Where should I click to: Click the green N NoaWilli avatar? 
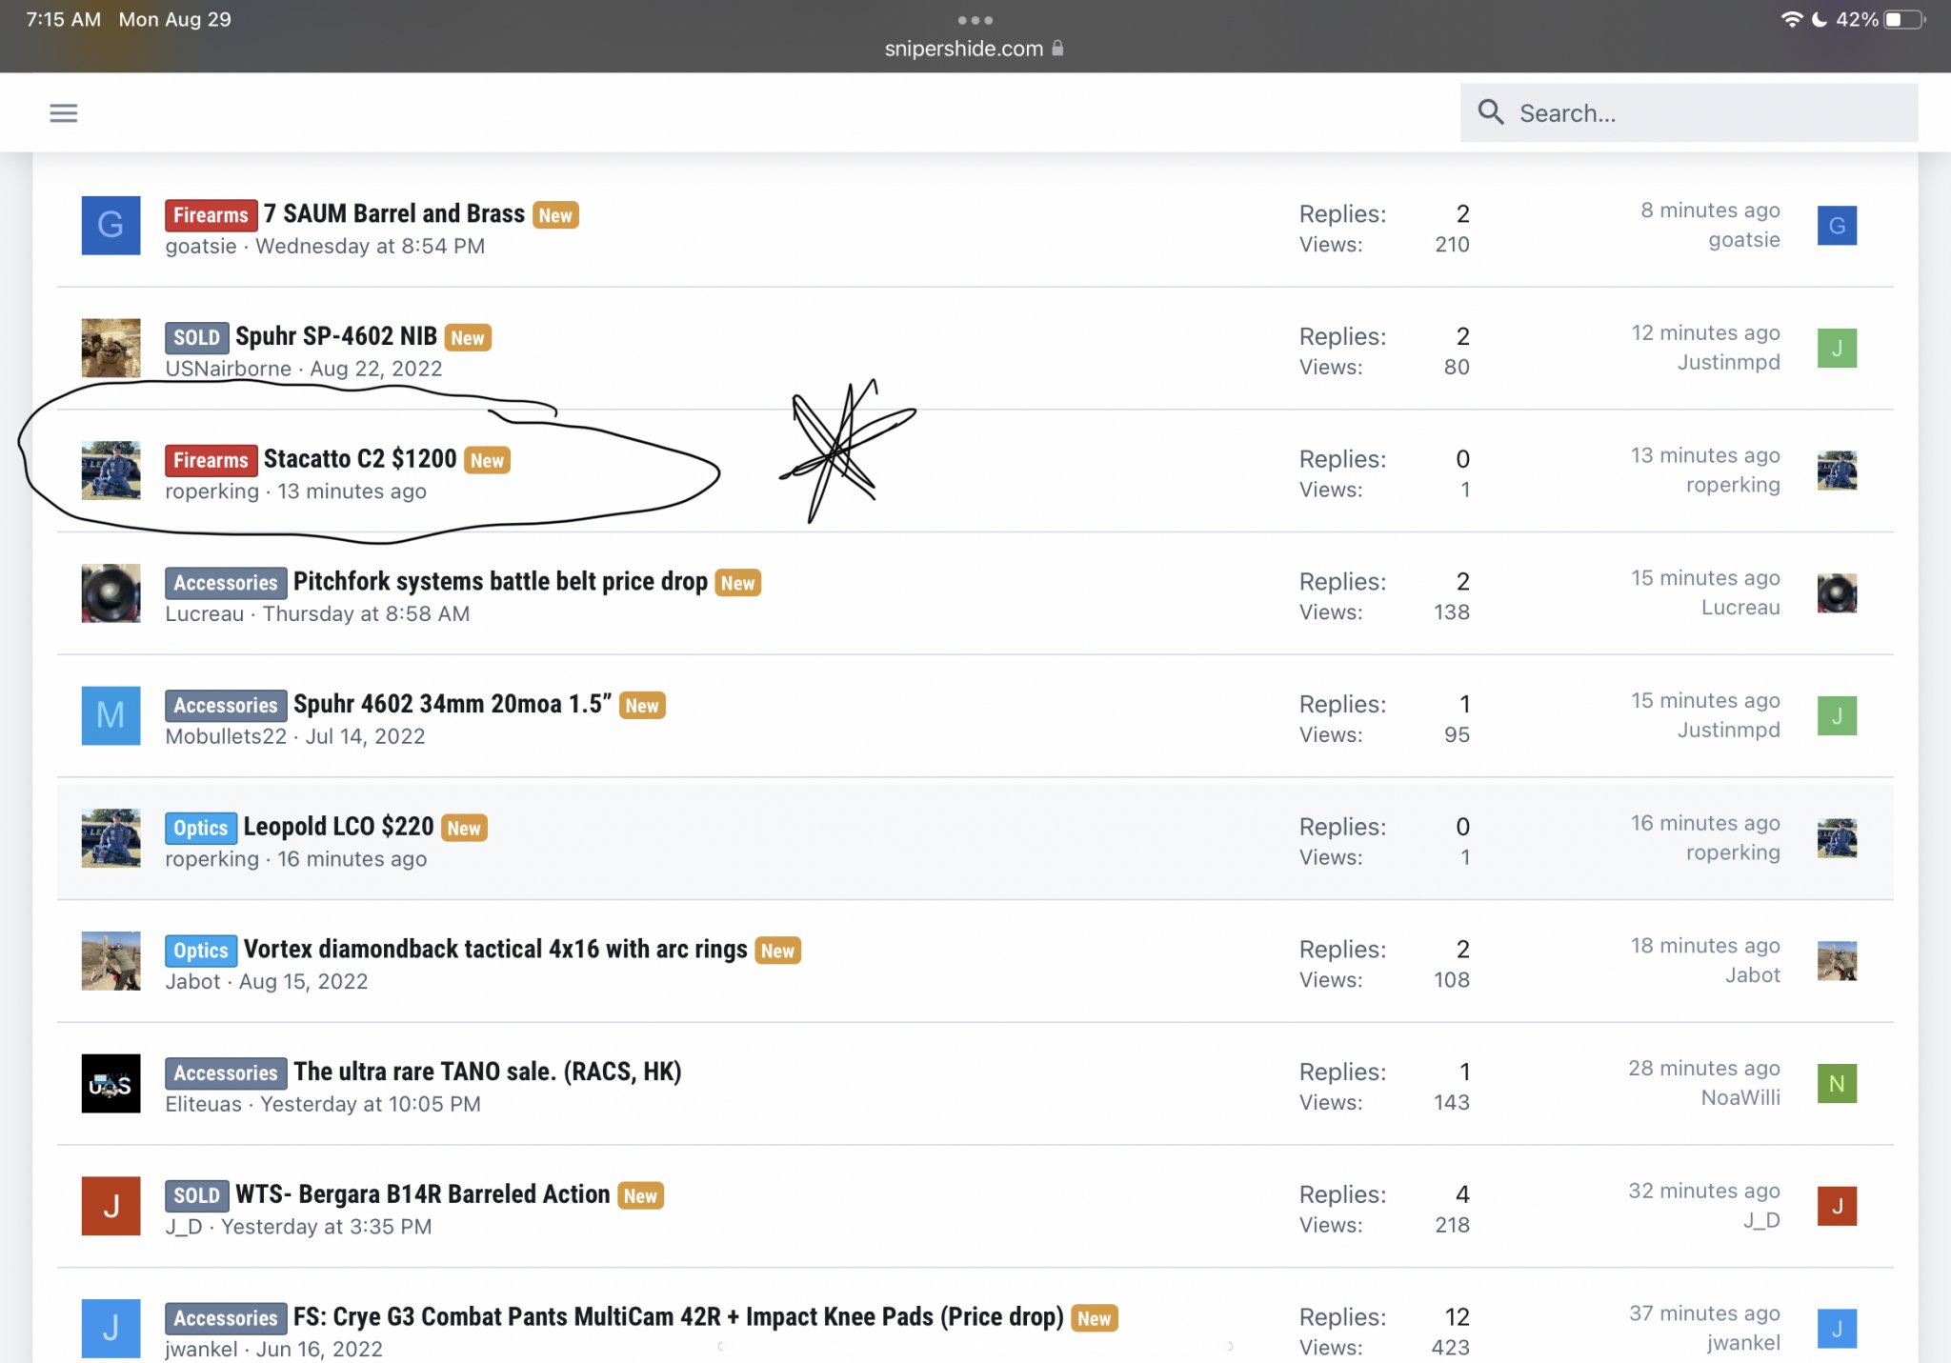[1836, 1083]
